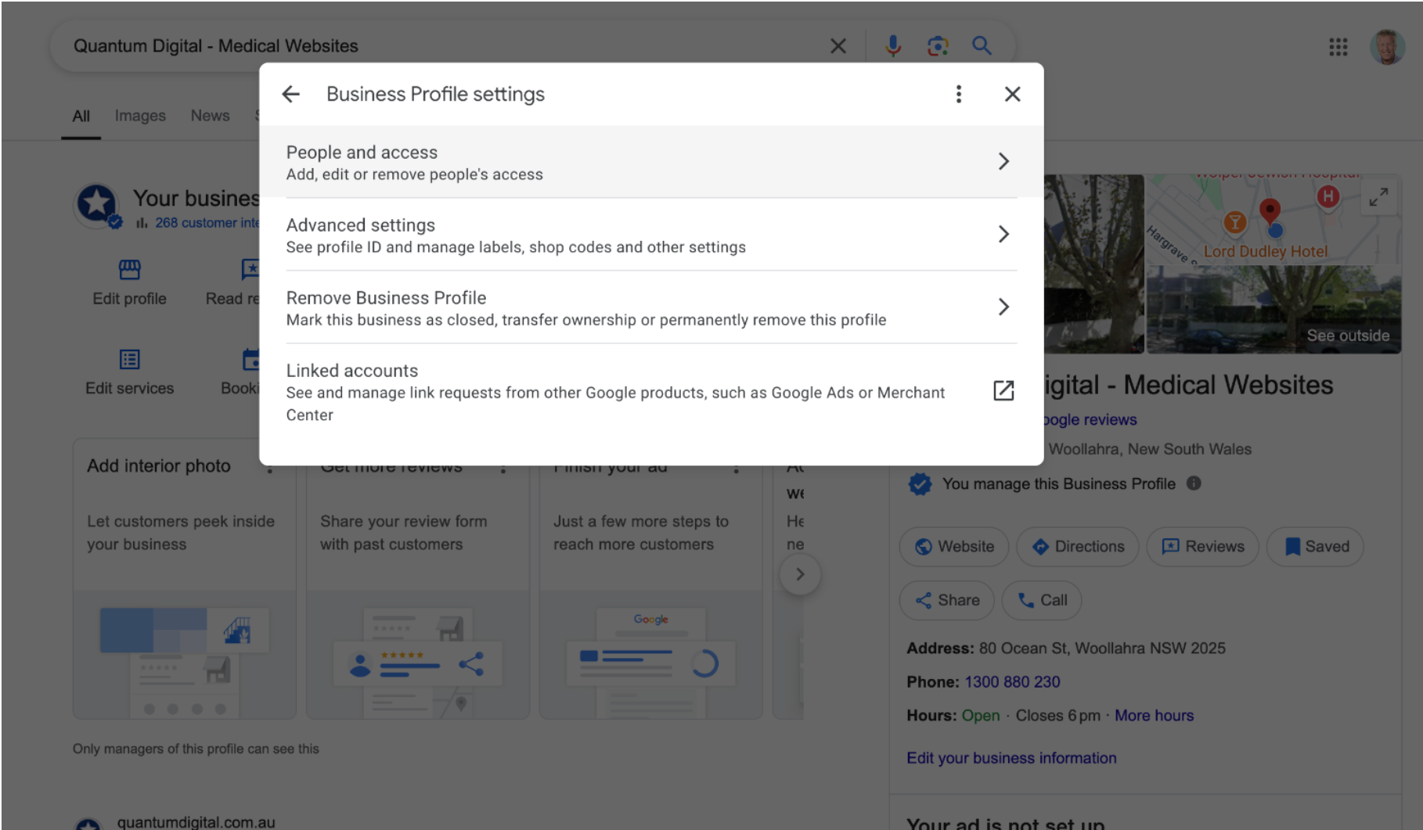Open quantumdigital.com.au search result

tap(196, 821)
